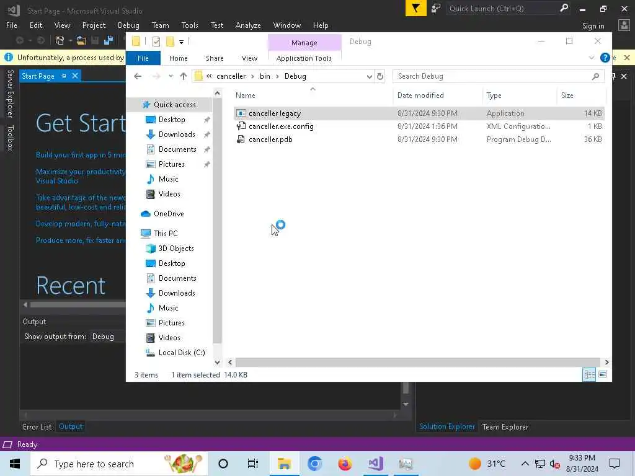The height and width of the screenshot is (476, 635).
Task: Open pinned Downloads under Quick access
Action: tap(177, 134)
